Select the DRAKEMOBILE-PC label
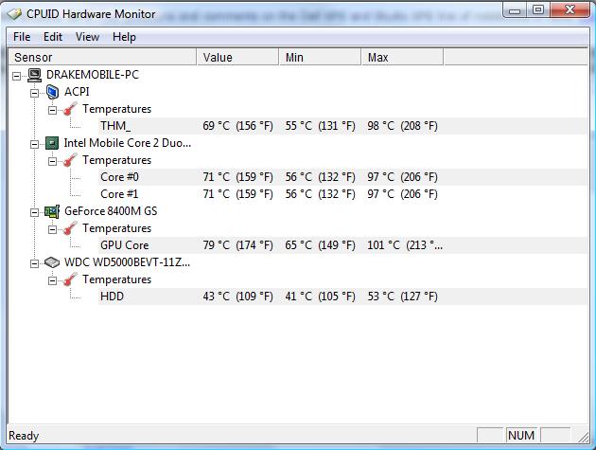The width and height of the screenshot is (596, 450). pyautogui.click(x=93, y=75)
